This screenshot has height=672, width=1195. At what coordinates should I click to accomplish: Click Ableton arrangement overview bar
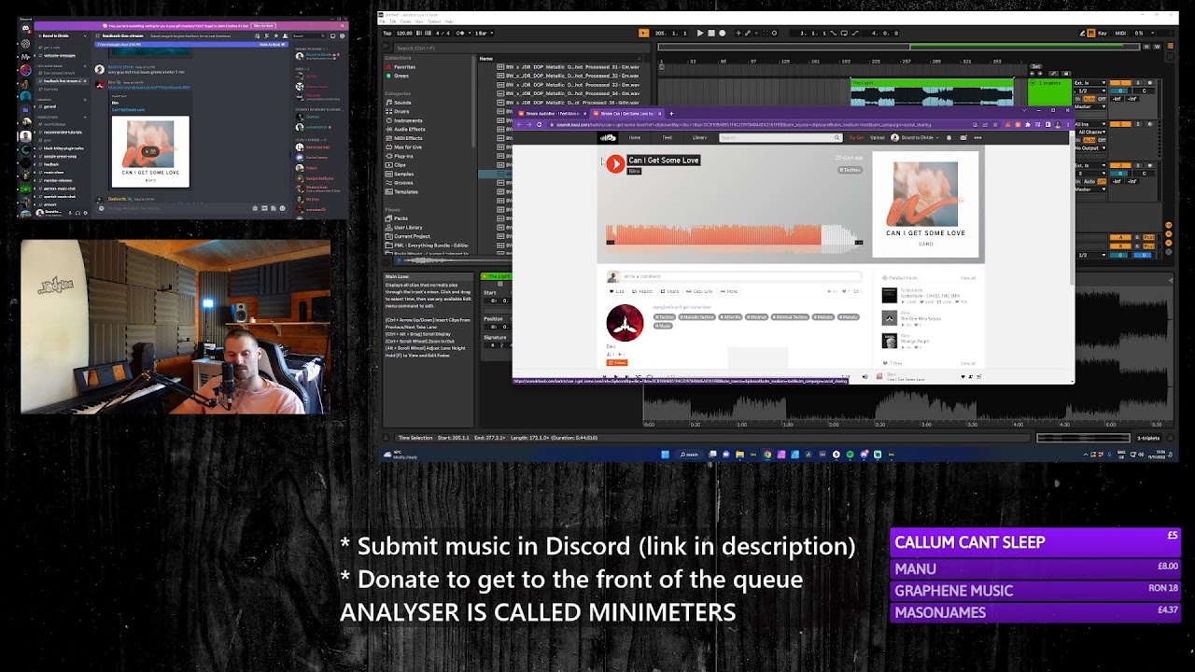pyautogui.click(x=899, y=47)
